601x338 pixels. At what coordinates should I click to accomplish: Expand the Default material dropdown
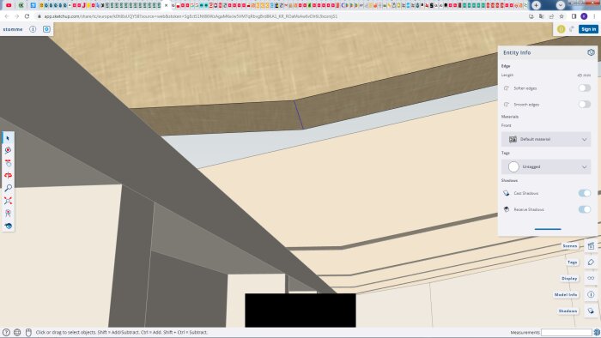(546, 139)
